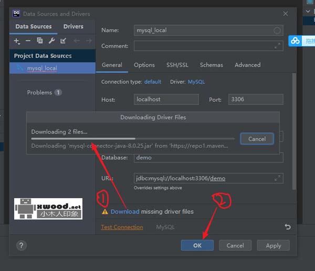
Task: Click the Download missing driver files link
Action: point(125,212)
